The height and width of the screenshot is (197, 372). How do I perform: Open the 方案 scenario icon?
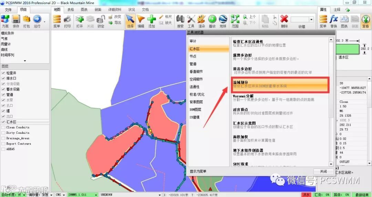click(5, 21)
